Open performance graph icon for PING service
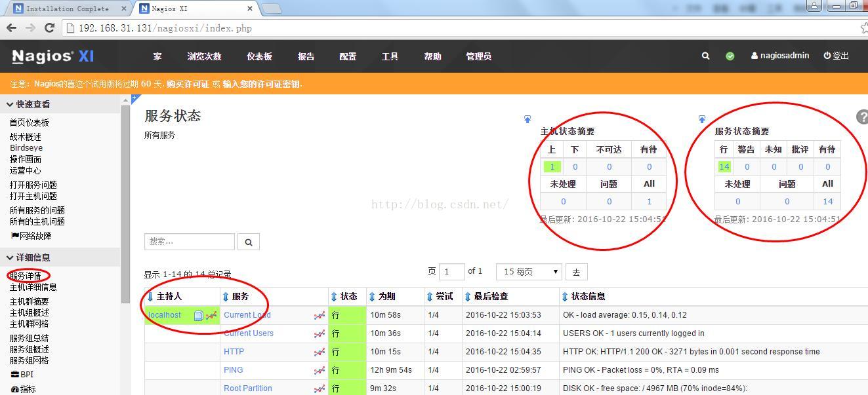 (x=320, y=370)
